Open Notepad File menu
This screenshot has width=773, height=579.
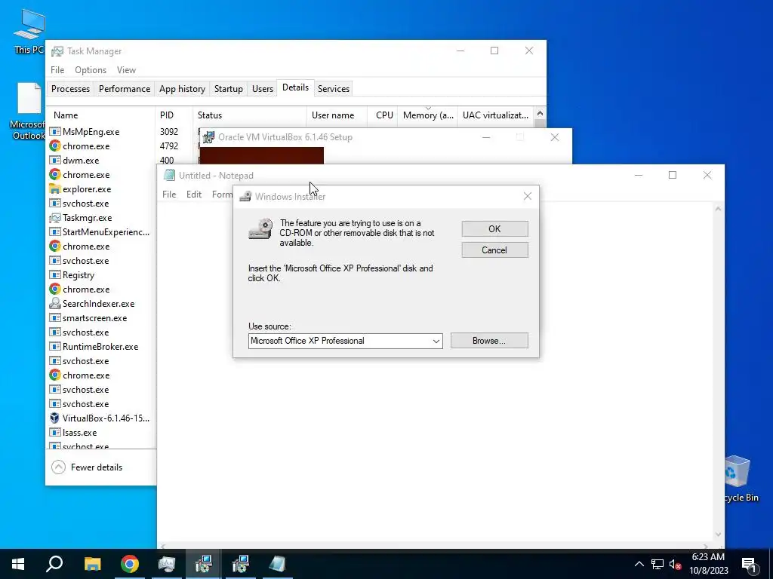[169, 195]
